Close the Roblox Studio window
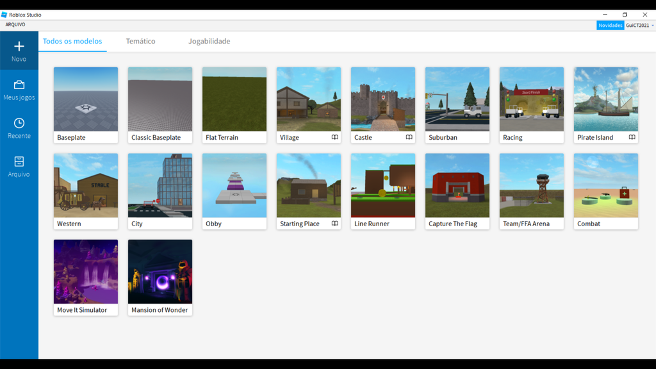This screenshot has height=369, width=656. [644, 15]
